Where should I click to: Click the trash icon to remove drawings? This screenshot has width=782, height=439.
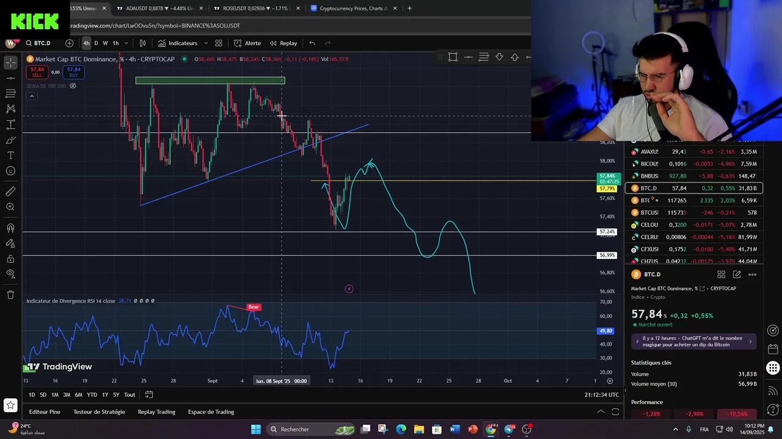click(10, 294)
